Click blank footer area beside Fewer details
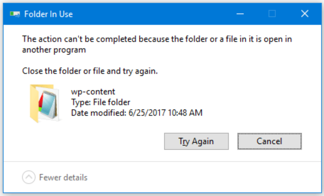Viewport: 324px width, 196px height. tap(203, 178)
